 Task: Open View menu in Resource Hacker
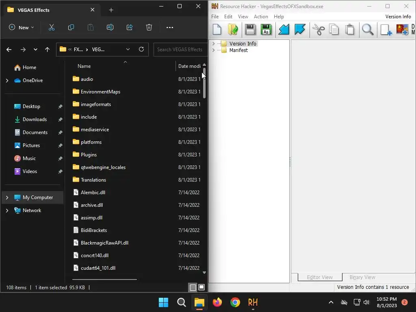click(243, 16)
